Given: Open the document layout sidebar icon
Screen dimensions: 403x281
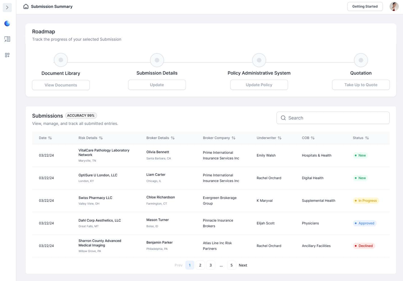Looking at the screenshot, I should pyautogui.click(x=7, y=39).
